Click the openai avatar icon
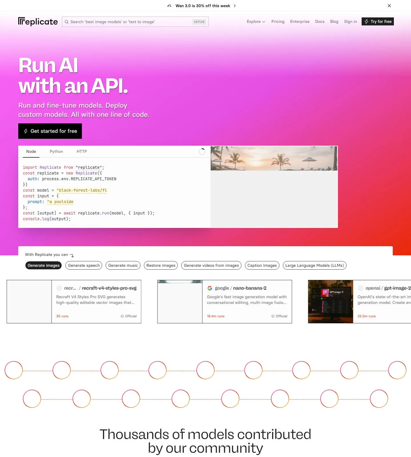411x457 pixels. point(360,288)
